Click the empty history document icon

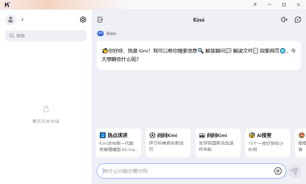[x=46, y=109]
